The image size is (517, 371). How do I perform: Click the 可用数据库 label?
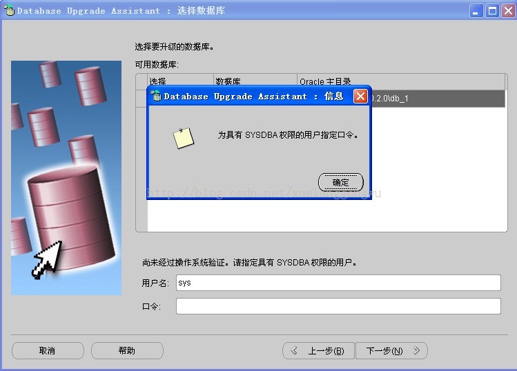(157, 65)
